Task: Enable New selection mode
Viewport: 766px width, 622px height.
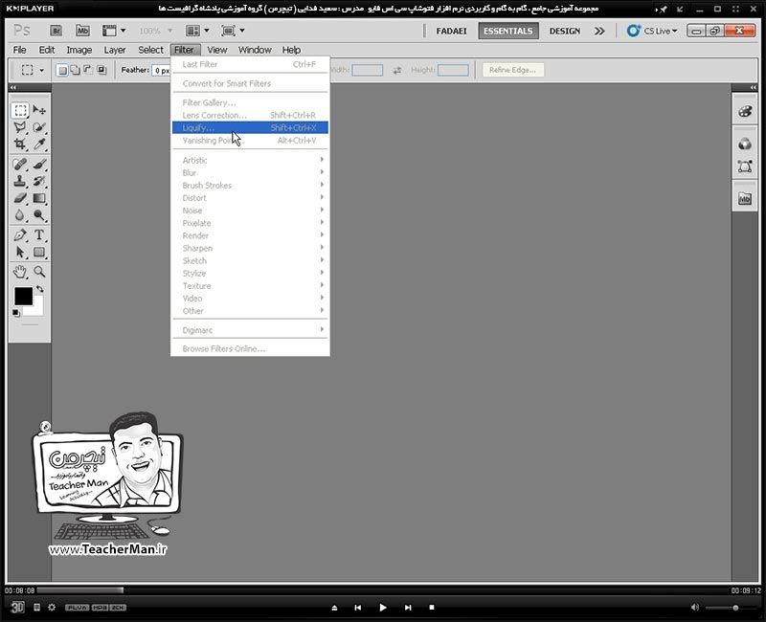Action: [x=62, y=70]
